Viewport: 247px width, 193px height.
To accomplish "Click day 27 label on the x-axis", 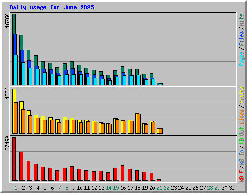I will point(203,188).
